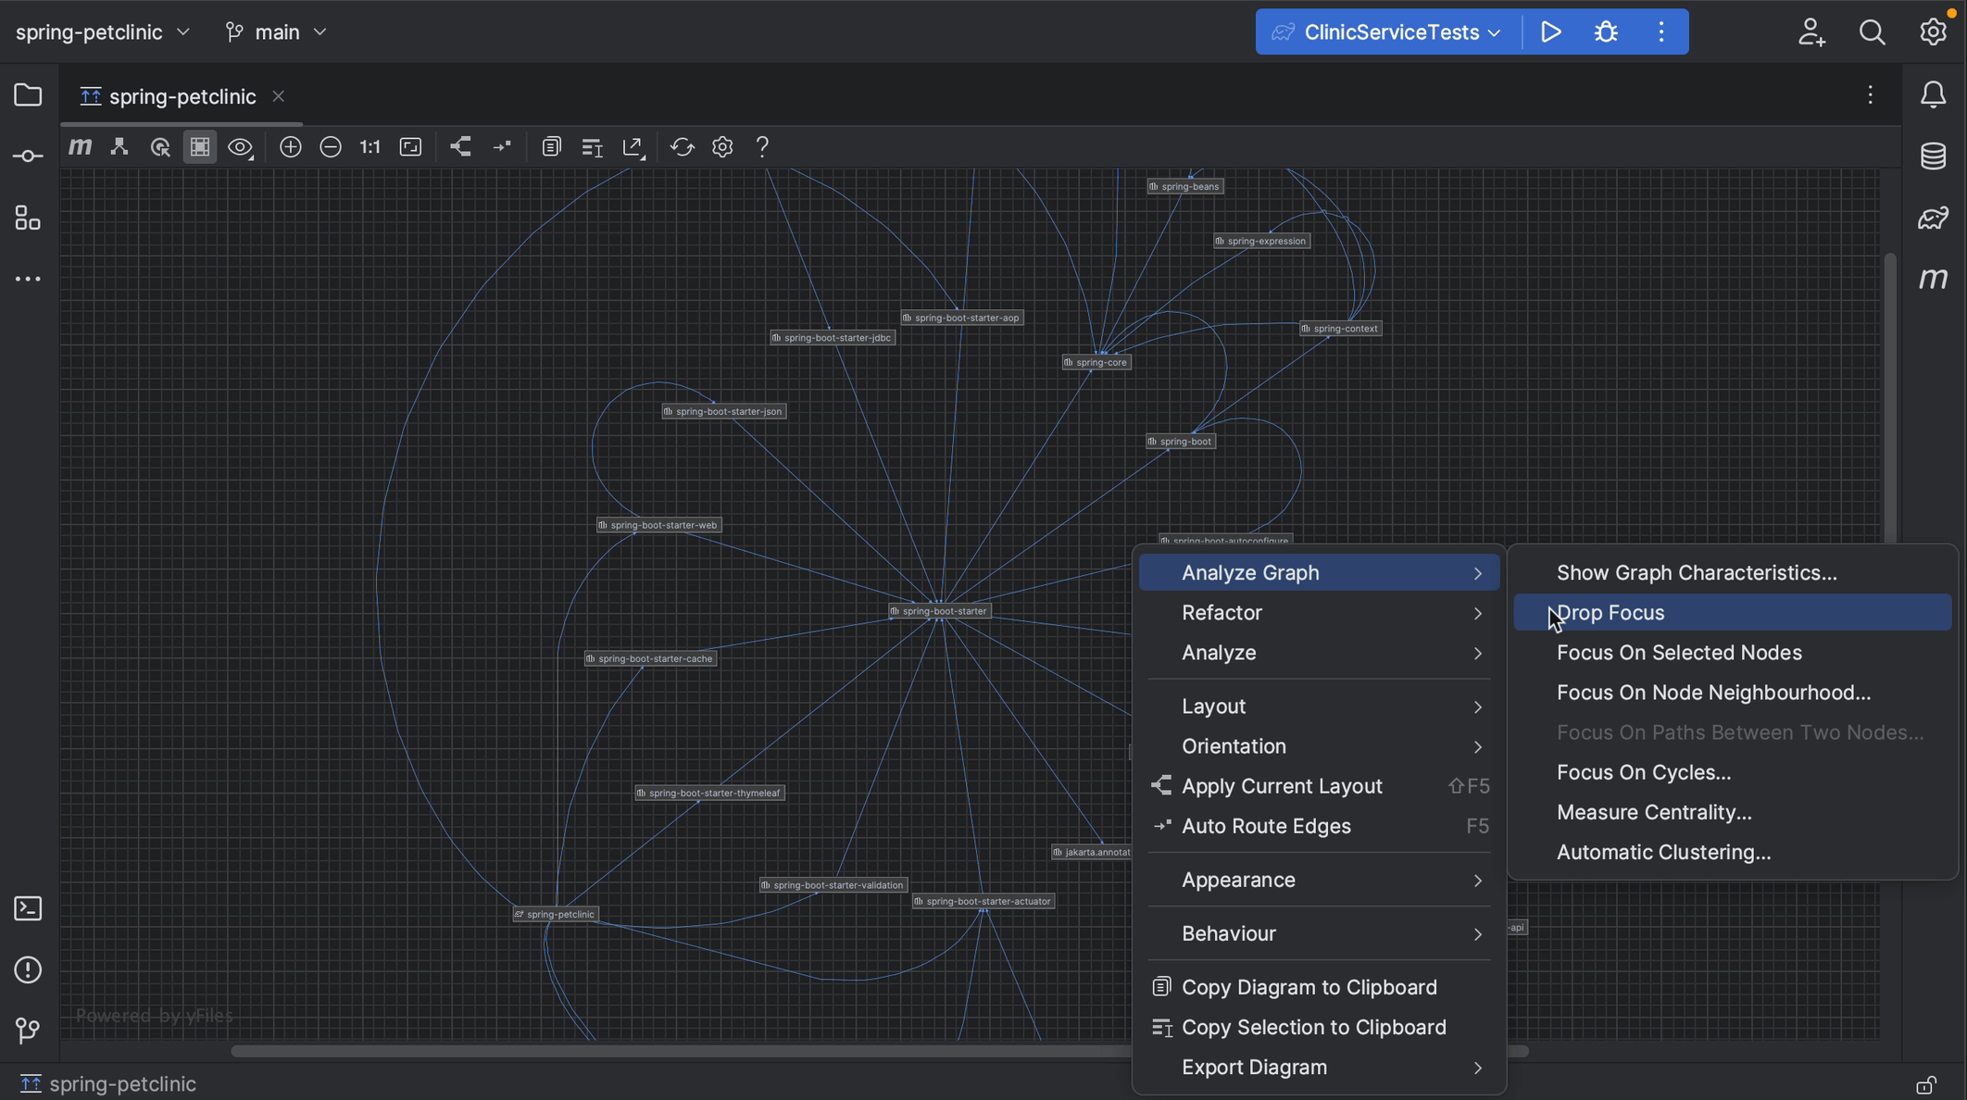Toggle the auto route edges option
1967x1100 pixels.
point(1267,826)
